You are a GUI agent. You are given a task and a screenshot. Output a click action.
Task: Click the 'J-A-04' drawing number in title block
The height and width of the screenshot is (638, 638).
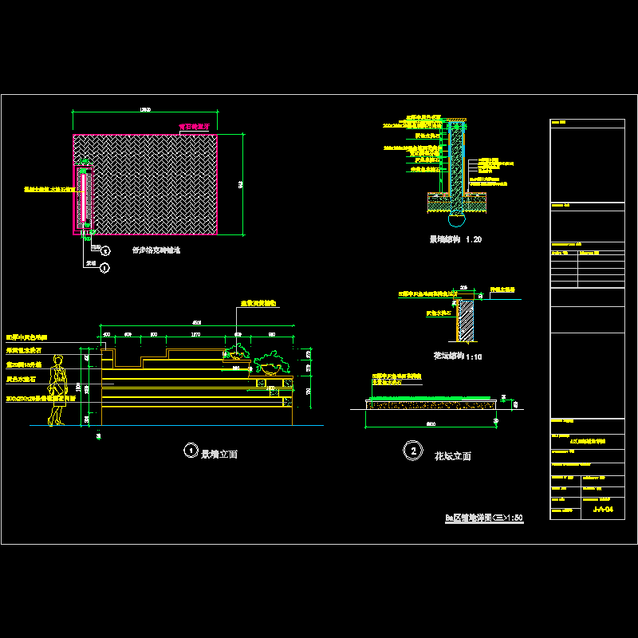point(603,509)
